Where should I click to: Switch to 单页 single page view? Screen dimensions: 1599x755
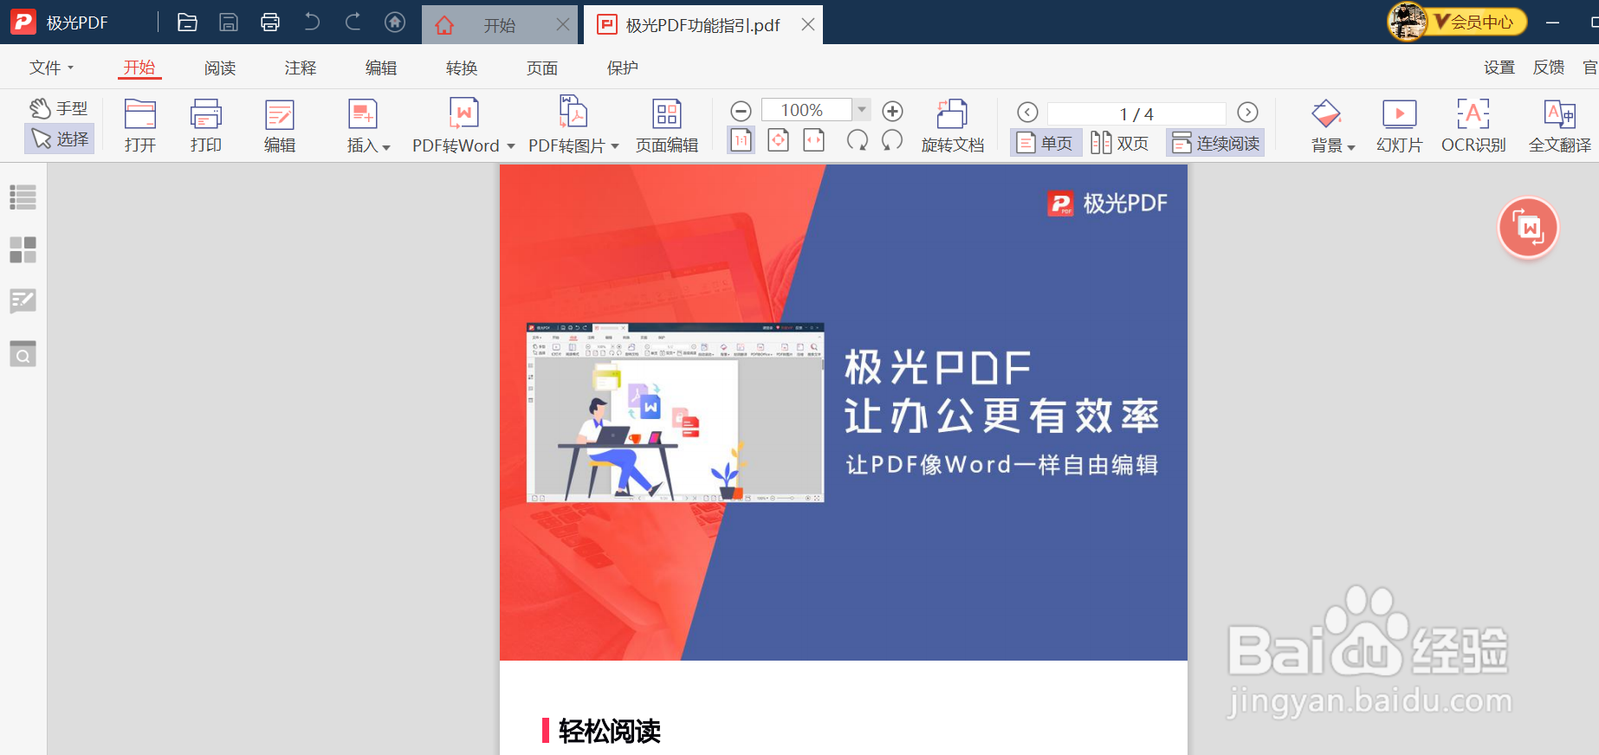pyautogui.click(x=1045, y=143)
